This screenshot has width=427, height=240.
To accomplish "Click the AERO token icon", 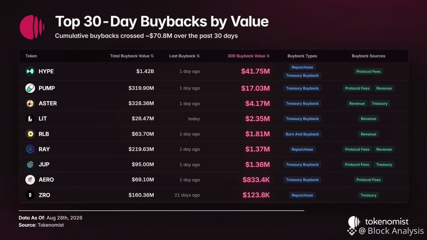I will coord(30,180).
